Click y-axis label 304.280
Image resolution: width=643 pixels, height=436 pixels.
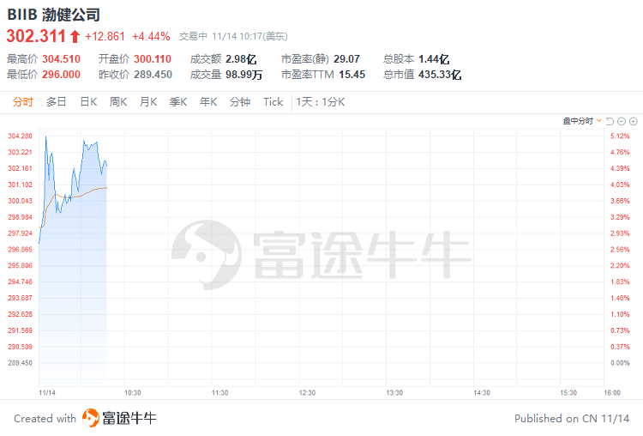pos(20,136)
